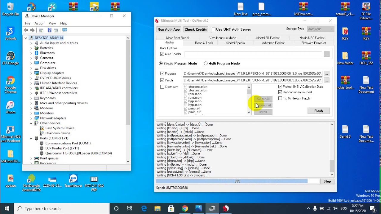Select the TeamViewer desktop icon
This screenshot has width=381, height=214.
click(73, 181)
